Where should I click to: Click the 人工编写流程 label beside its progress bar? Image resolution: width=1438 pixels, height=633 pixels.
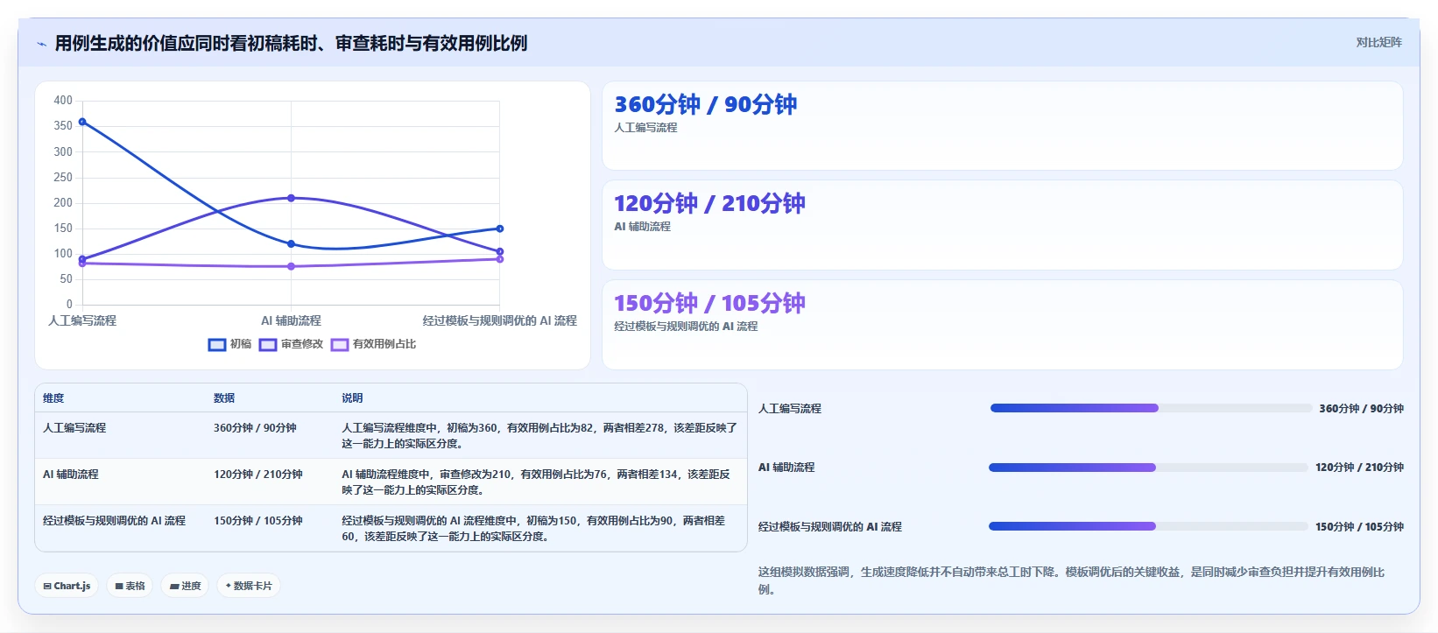[x=790, y=408]
